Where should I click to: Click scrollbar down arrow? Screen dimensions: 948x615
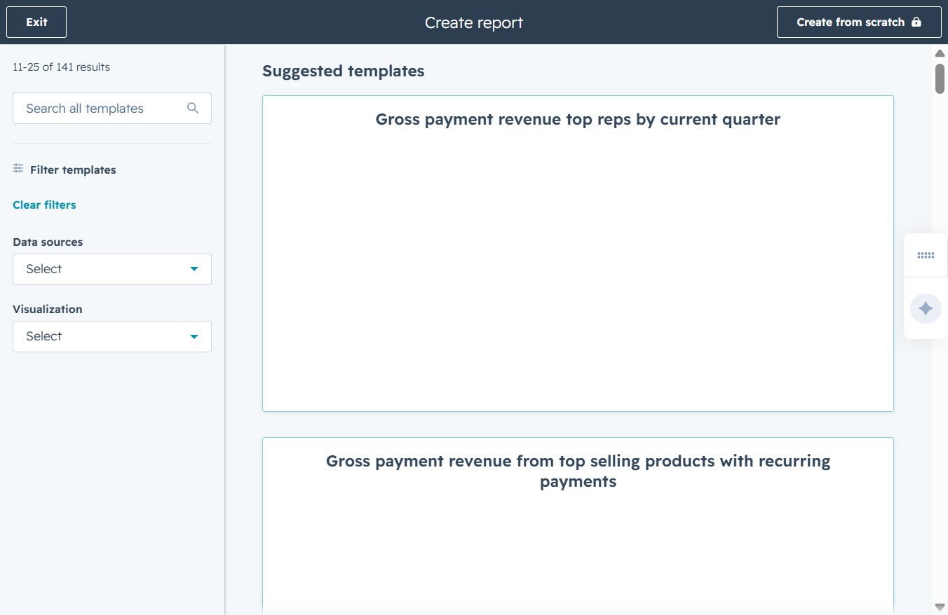pos(940,607)
